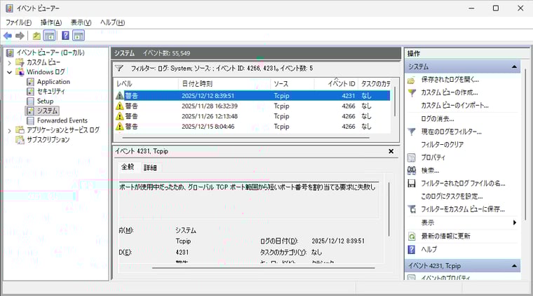Open the ヘルプ menu in the menu bar
Screen dimensions: 533x296
pyautogui.click(x=112, y=22)
